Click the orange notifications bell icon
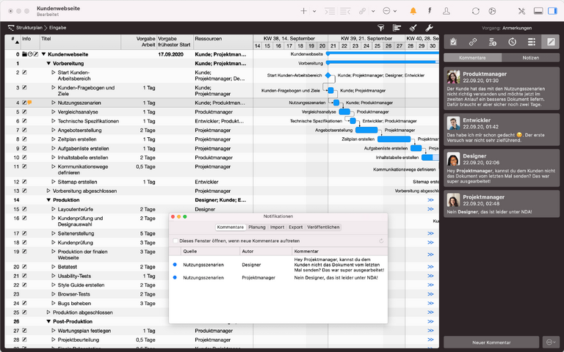The height and width of the screenshot is (352, 564). click(x=413, y=11)
